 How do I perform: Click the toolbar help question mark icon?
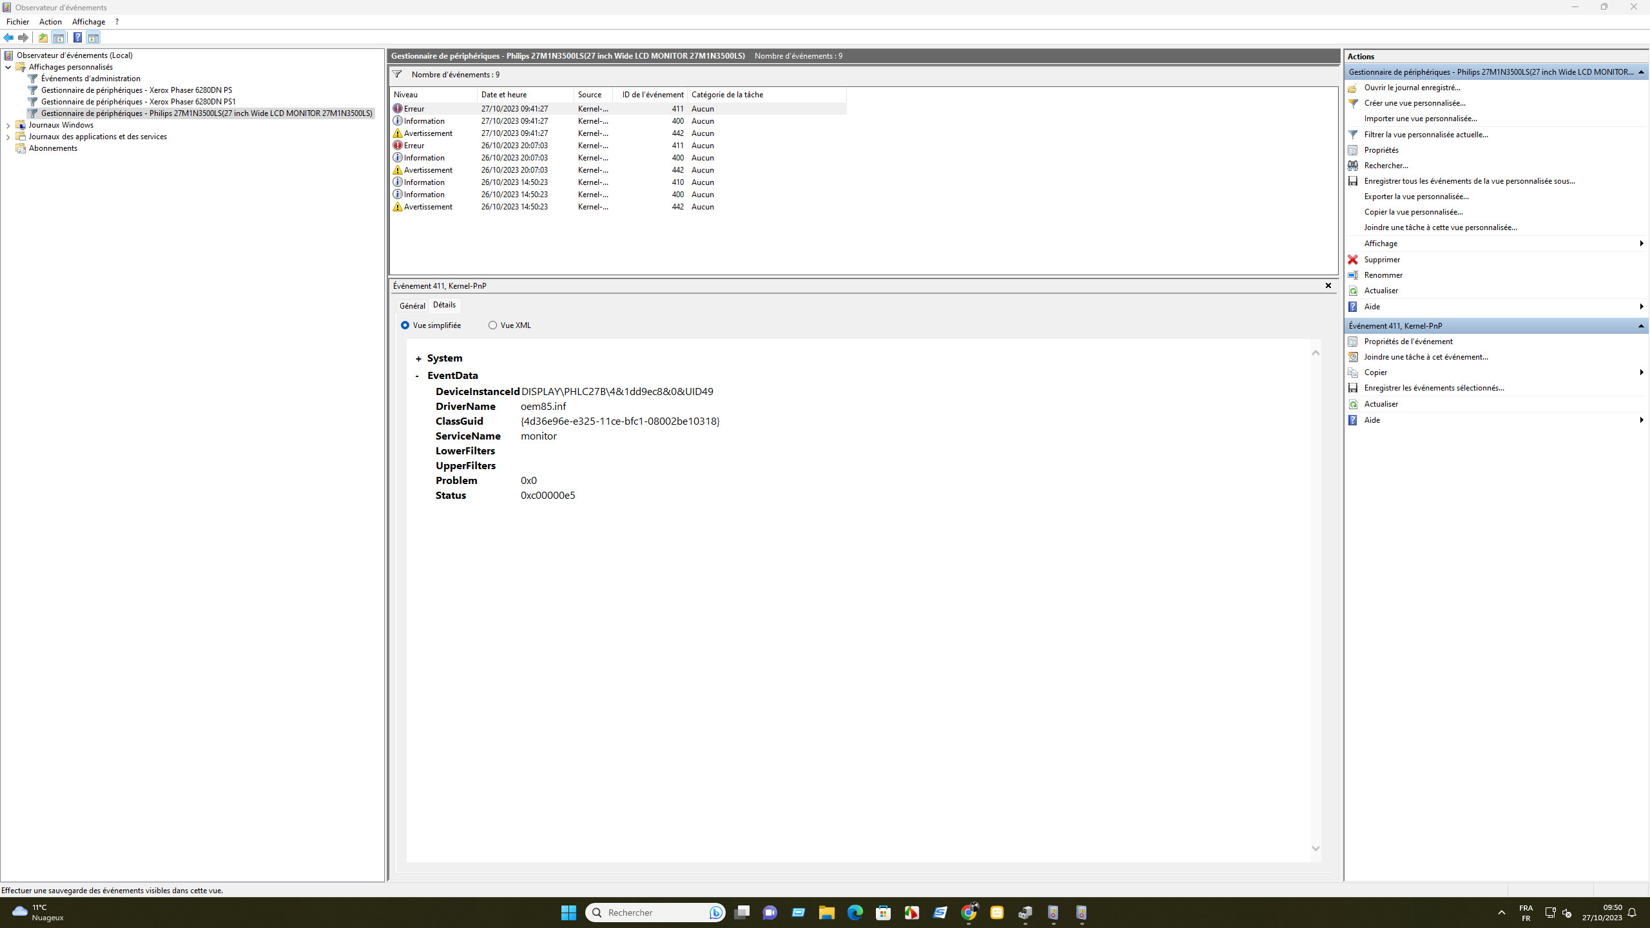click(77, 37)
